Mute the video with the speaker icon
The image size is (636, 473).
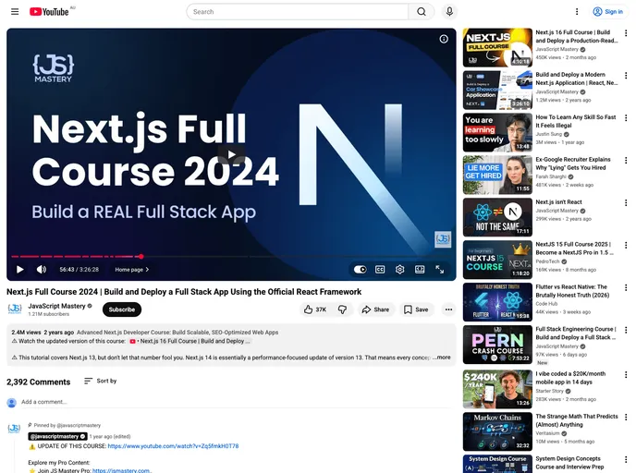(x=42, y=270)
